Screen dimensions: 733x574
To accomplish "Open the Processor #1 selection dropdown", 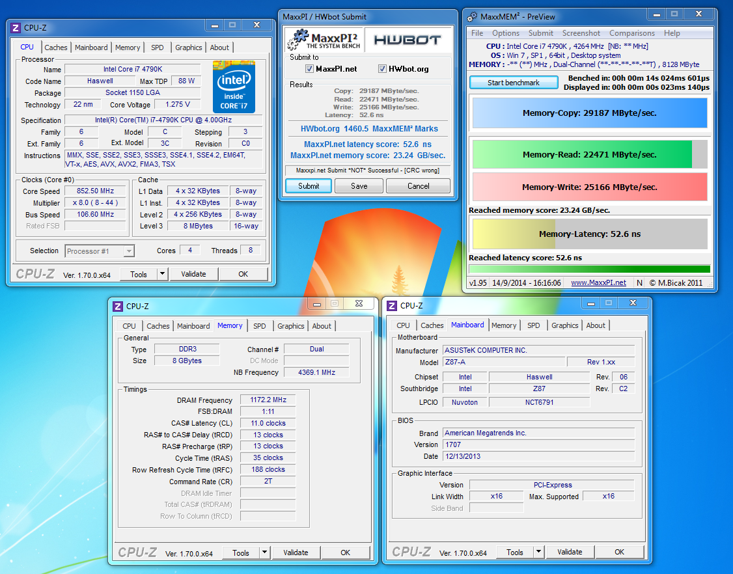I will point(100,251).
